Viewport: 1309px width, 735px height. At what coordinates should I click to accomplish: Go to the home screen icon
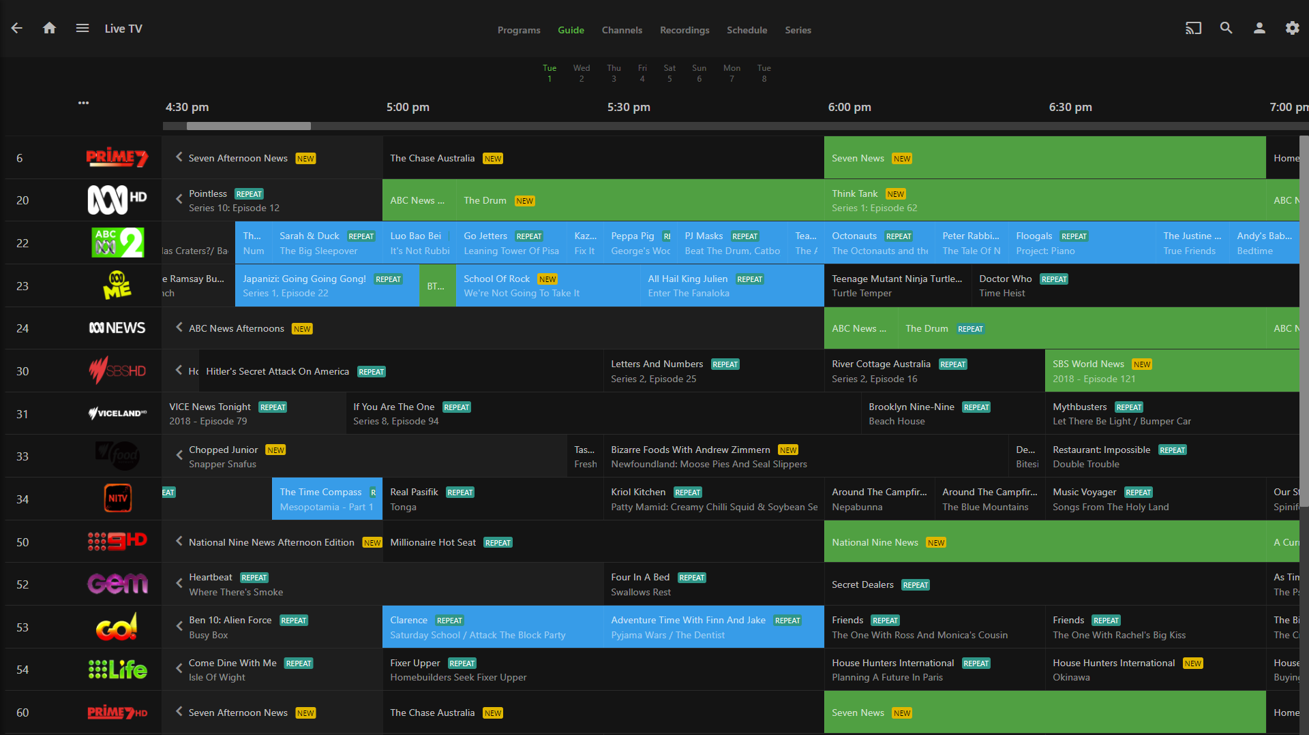click(x=49, y=28)
